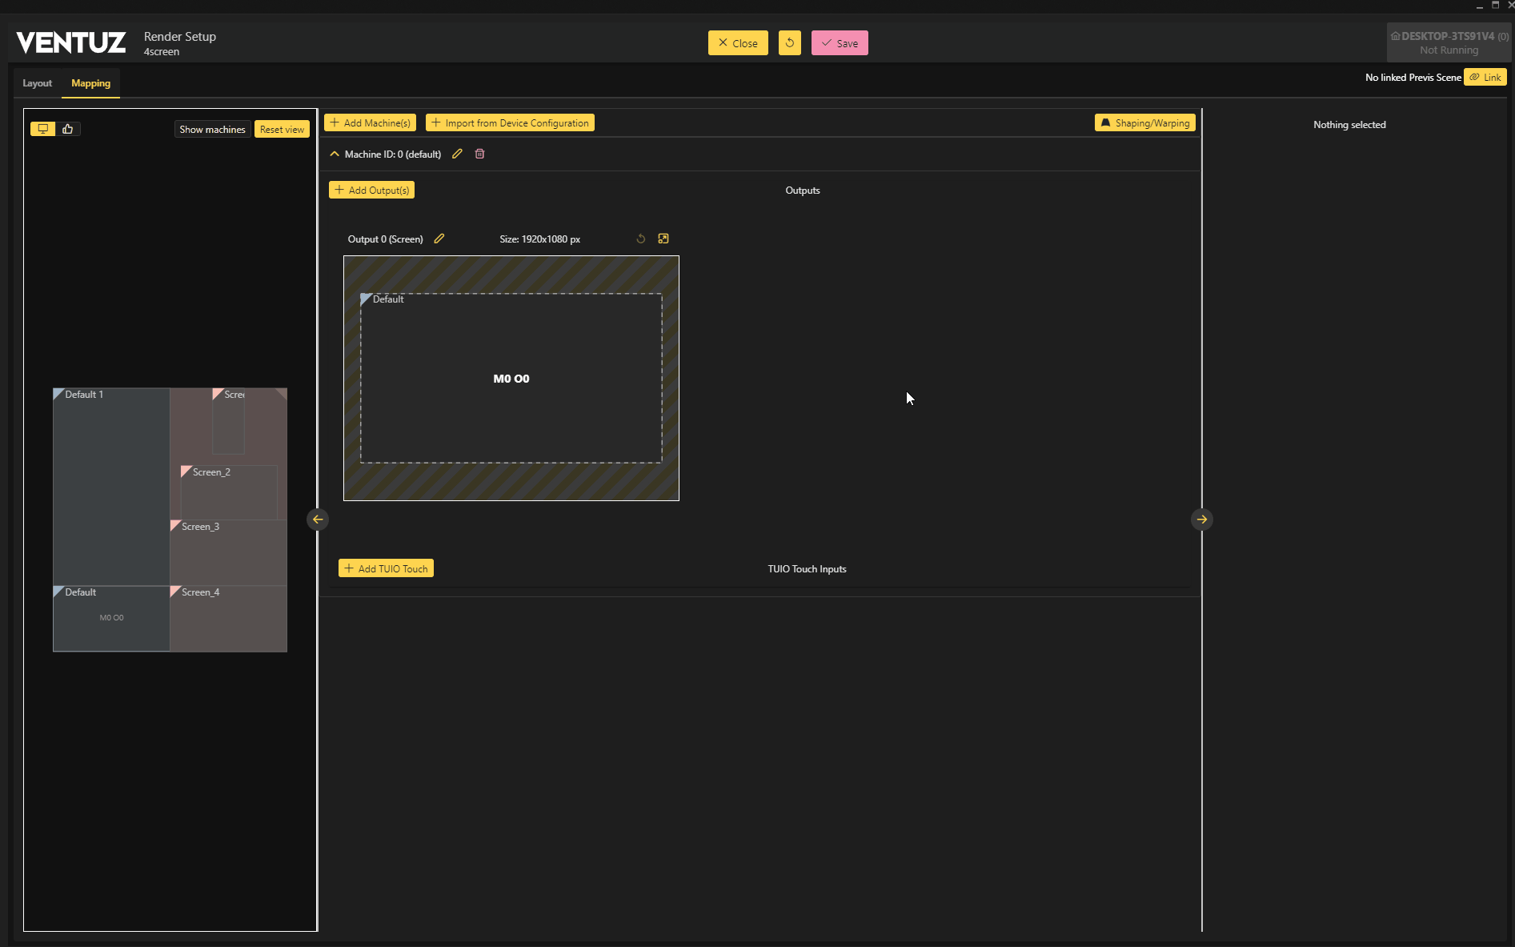Reset Output 0 using the rotate arrow icon
The image size is (1515, 947).
click(640, 239)
